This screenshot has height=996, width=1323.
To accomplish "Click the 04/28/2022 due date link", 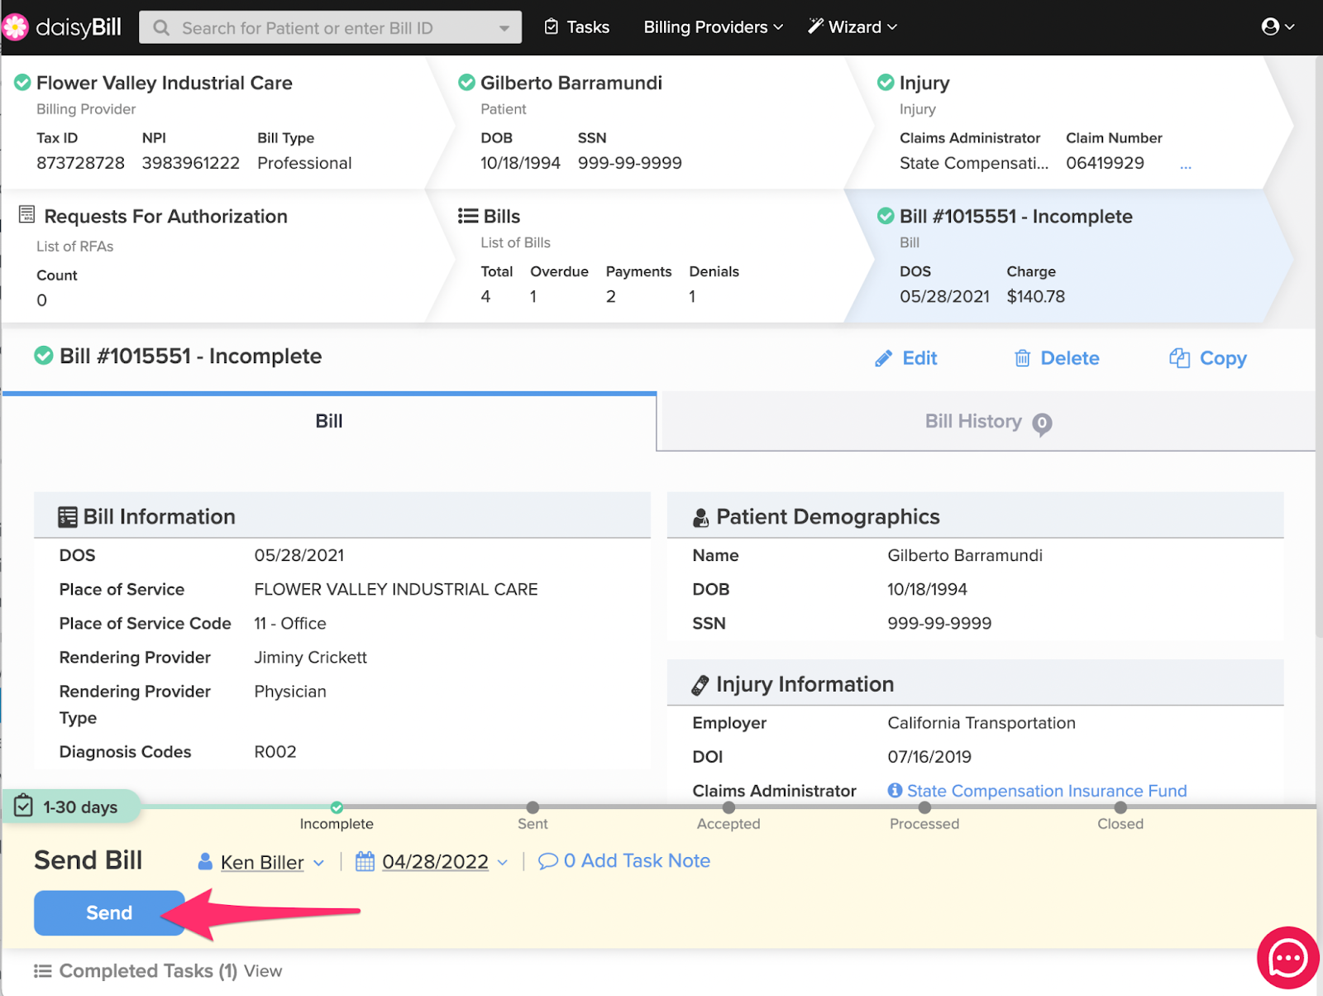I will [x=435, y=862].
